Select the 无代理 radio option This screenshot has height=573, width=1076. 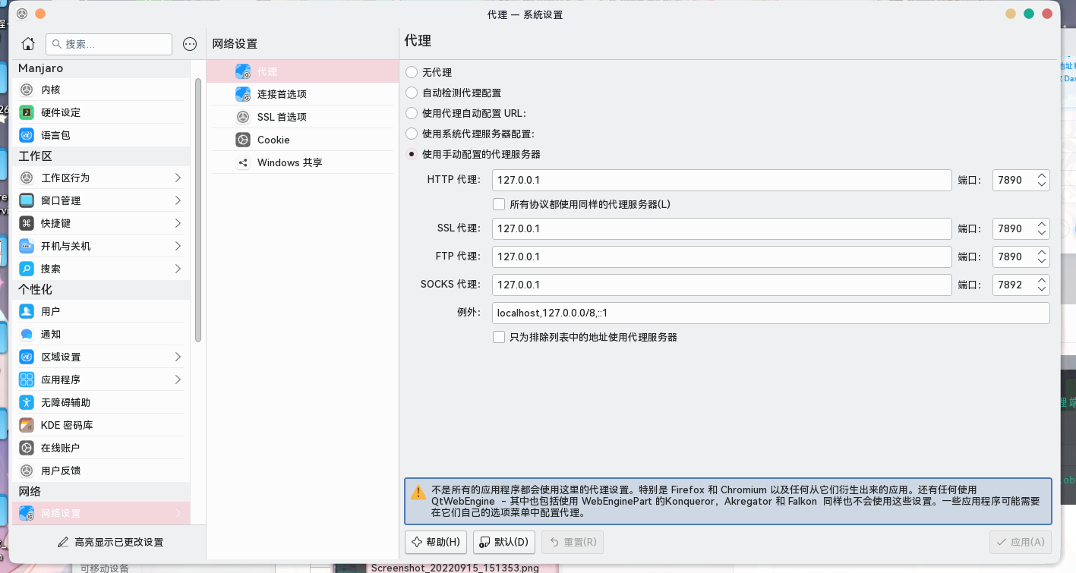click(x=412, y=72)
